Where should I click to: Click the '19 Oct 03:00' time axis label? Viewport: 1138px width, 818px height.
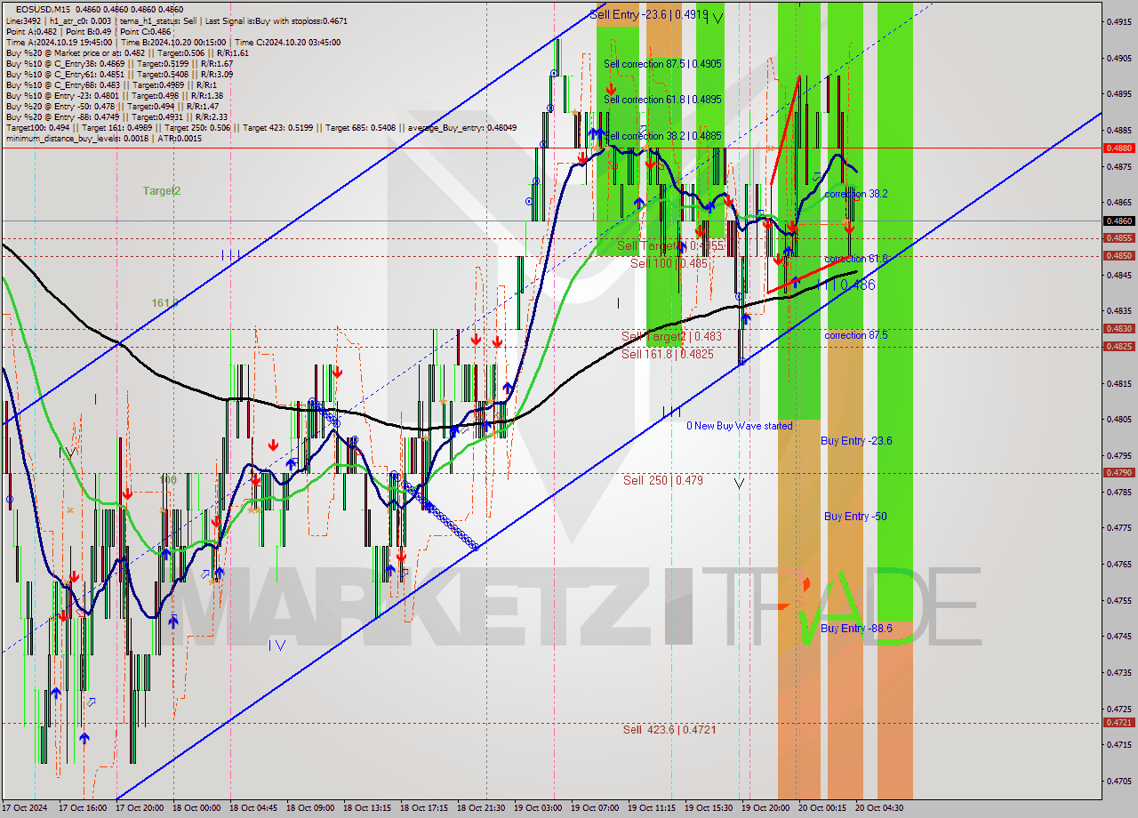[538, 808]
